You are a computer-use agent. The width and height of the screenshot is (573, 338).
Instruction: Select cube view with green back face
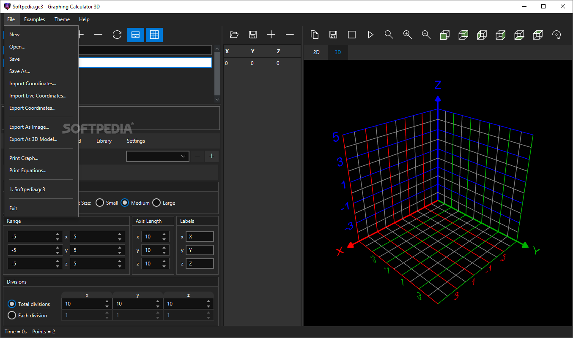coord(463,35)
